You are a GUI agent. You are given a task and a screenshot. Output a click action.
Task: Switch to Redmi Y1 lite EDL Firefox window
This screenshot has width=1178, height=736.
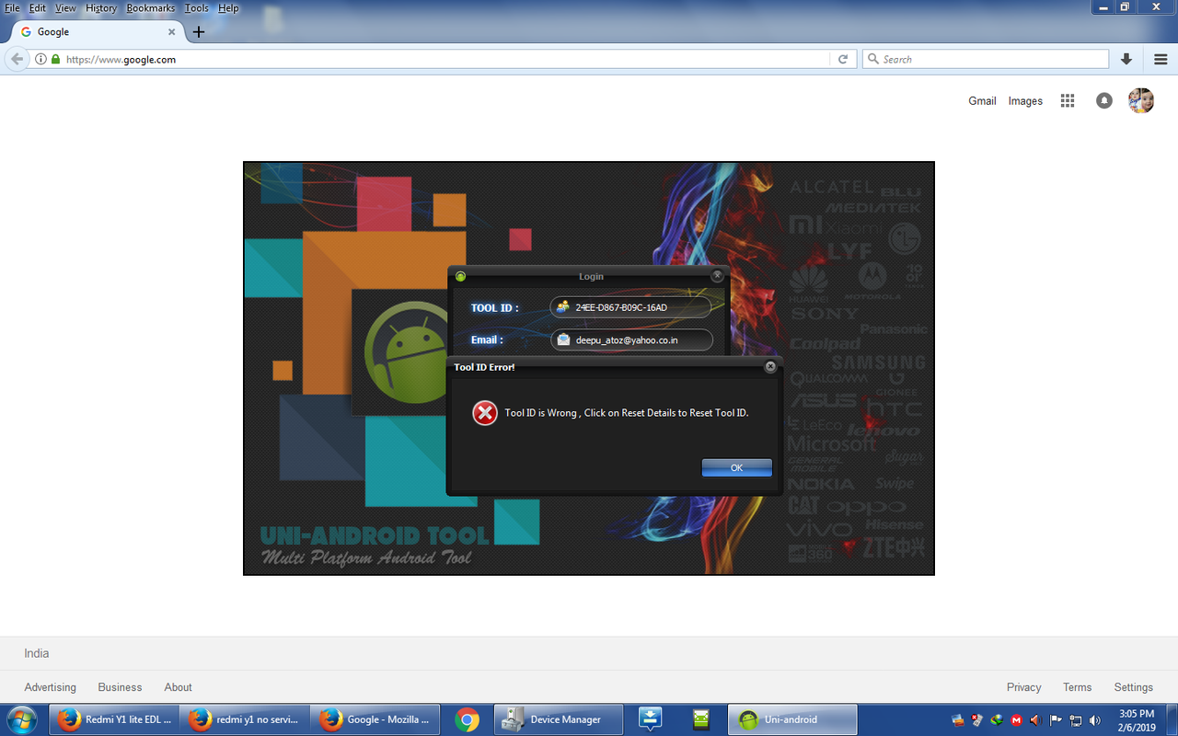click(x=113, y=719)
